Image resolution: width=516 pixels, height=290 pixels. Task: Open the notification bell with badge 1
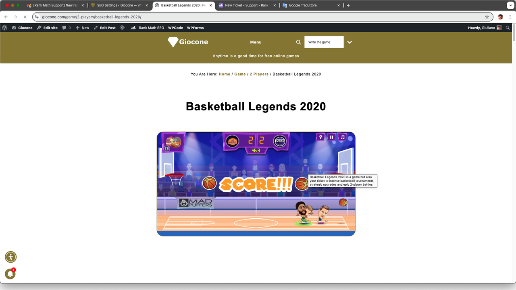[x=10, y=274]
